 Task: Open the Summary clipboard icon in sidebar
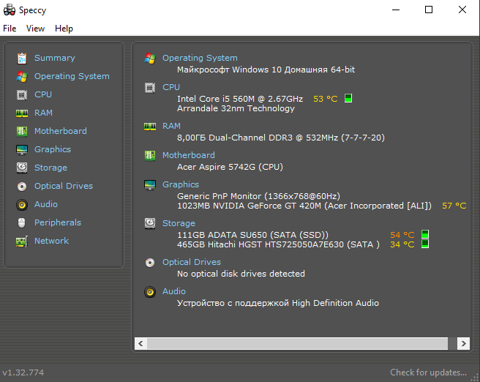(22, 58)
